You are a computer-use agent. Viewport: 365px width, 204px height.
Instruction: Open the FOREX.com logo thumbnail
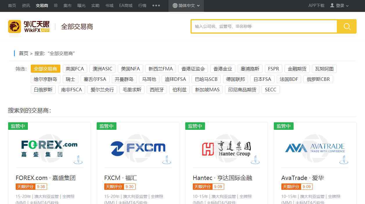click(49, 148)
